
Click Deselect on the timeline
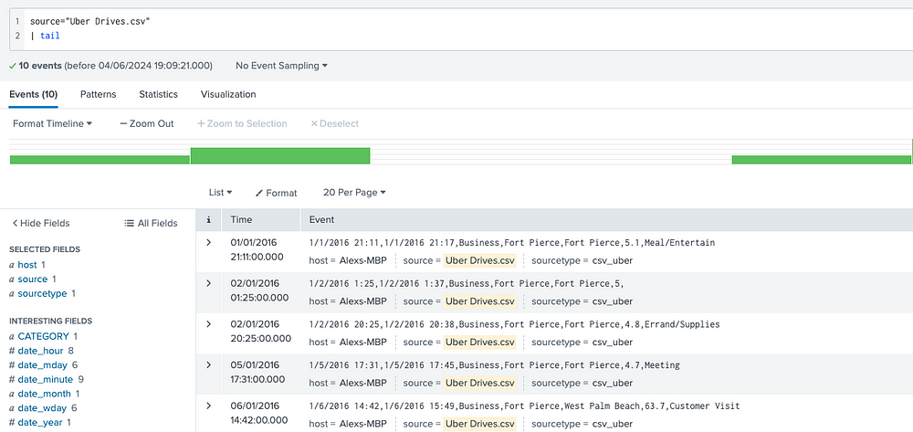[x=334, y=123]
